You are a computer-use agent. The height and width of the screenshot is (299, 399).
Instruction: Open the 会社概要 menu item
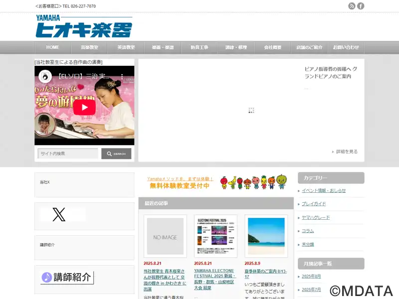pyautogui.click(x=272, y=47)
